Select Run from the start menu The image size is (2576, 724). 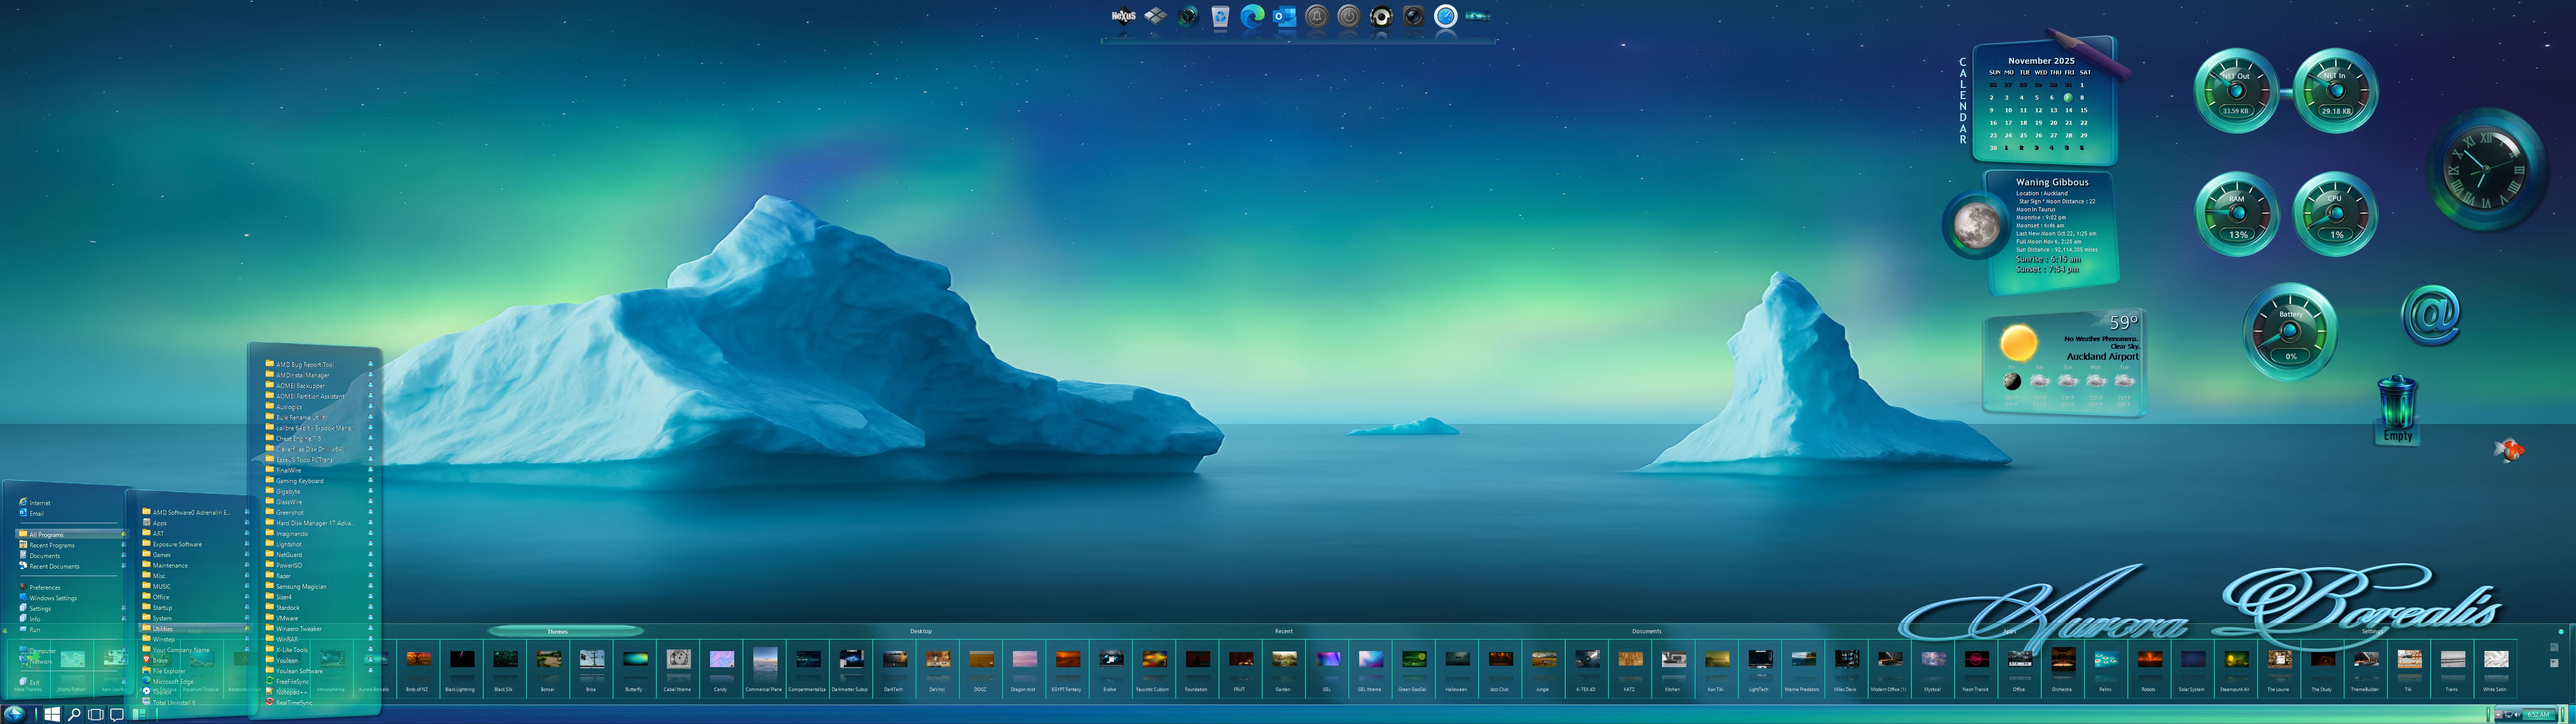pos(35,630)
